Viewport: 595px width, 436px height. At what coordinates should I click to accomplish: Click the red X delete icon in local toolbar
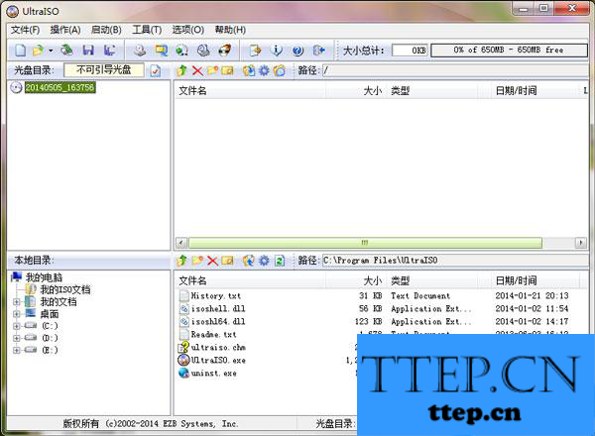[212, 261]
